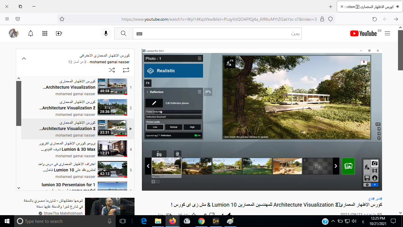
Task: Open a new browser tab
Action: 330,7
